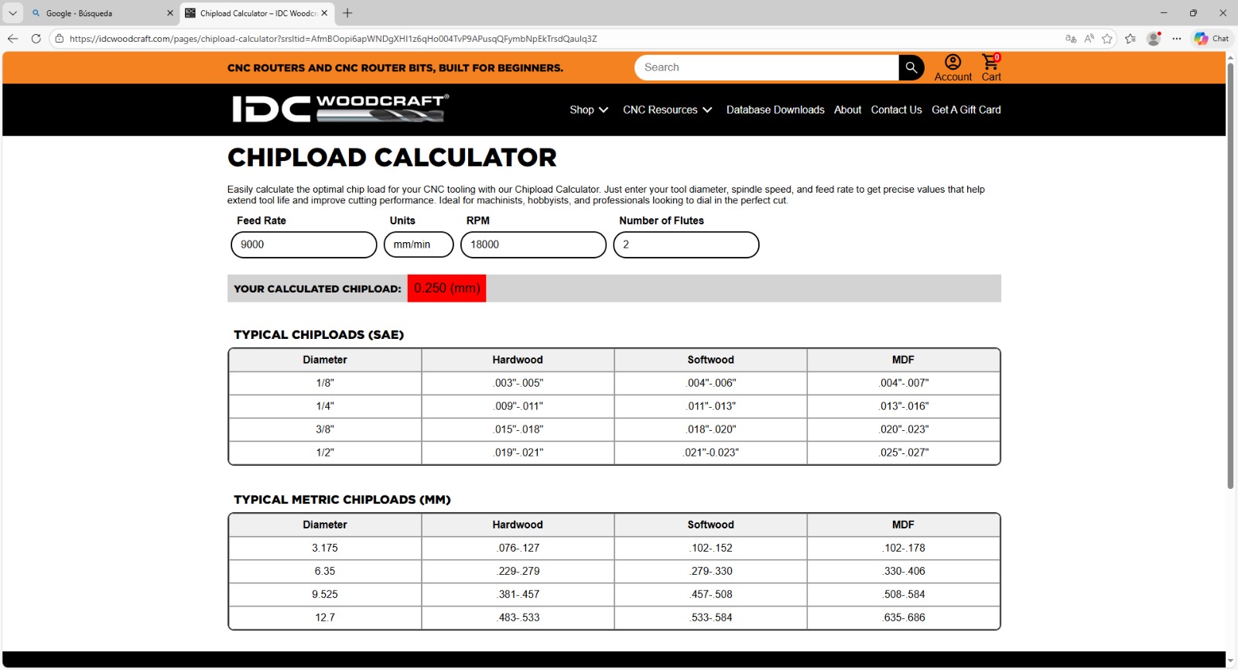
Task: Click the 9.525 metric diameter cell
Action: click(325, 594)
